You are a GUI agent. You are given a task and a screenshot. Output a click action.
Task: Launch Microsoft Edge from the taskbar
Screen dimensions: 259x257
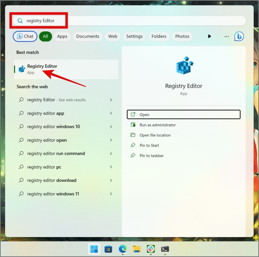123,249
